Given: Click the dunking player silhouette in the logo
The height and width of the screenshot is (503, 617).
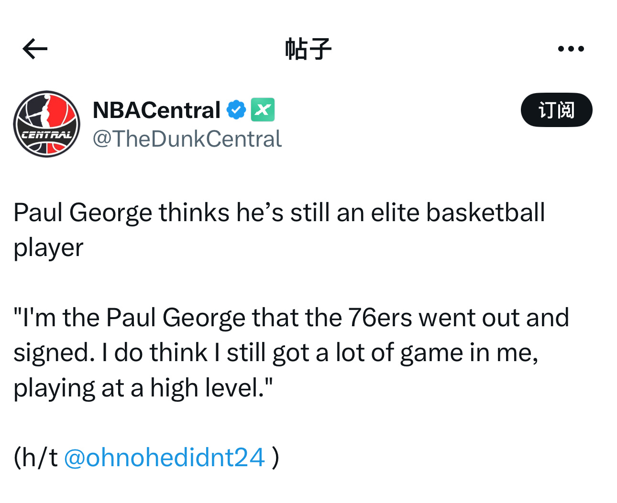Looking at the screenshot, I should pos(43,112).
